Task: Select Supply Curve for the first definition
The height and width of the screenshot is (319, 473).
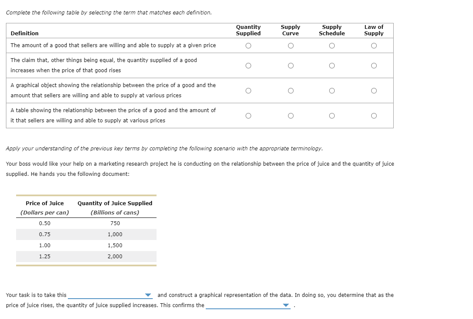Action: click(291, 45)
